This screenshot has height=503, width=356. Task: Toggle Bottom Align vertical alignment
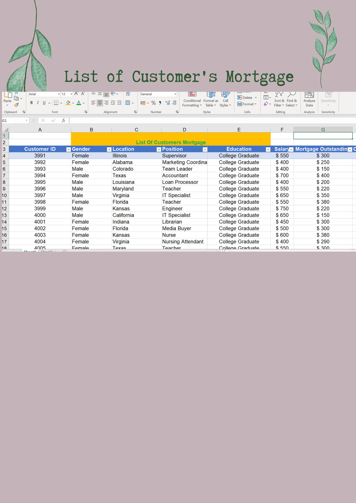point(106,94)
